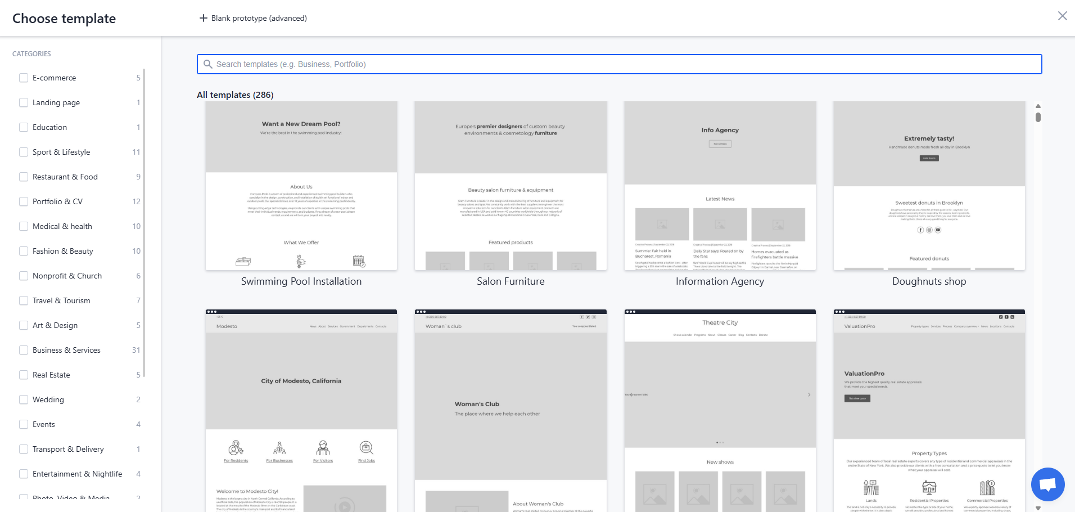This screenshot has height=512, width=1075.
Task: Click the Wedding category label
Action: (48, 399)
